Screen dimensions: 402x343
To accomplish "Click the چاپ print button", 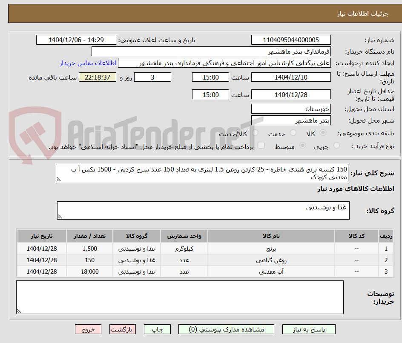I will (x=157, y=329).
